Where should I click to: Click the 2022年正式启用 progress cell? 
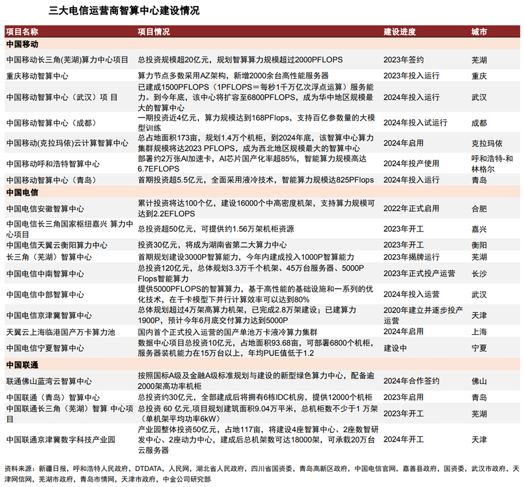411,209
